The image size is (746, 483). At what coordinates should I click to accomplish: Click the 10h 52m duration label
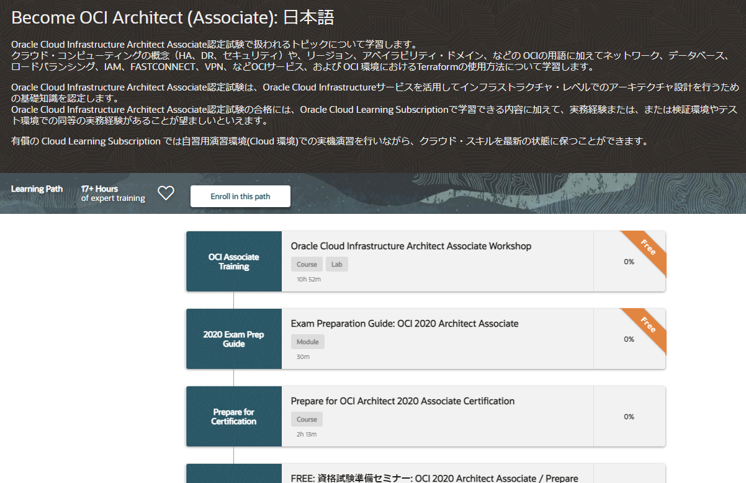click(x=308, y=279)
